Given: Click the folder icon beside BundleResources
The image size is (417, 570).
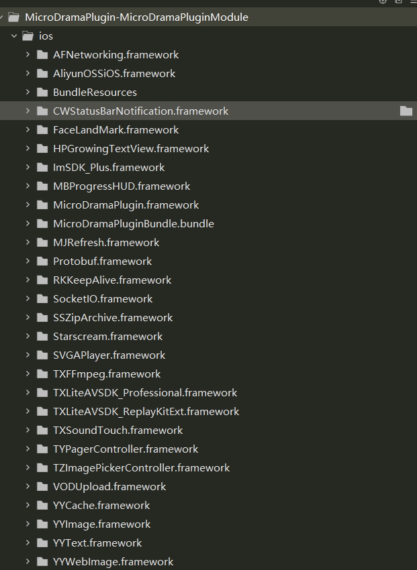Looking at the screenshot, I should coord(42,93).
